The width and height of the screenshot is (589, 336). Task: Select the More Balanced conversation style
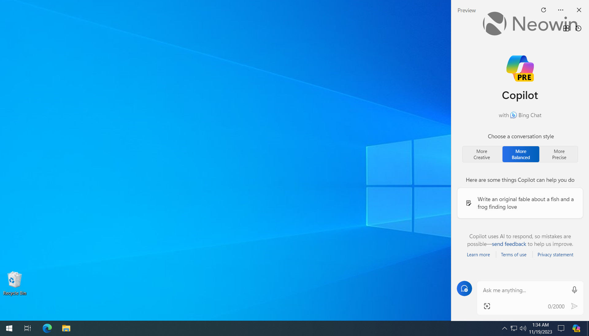point(521,154)
